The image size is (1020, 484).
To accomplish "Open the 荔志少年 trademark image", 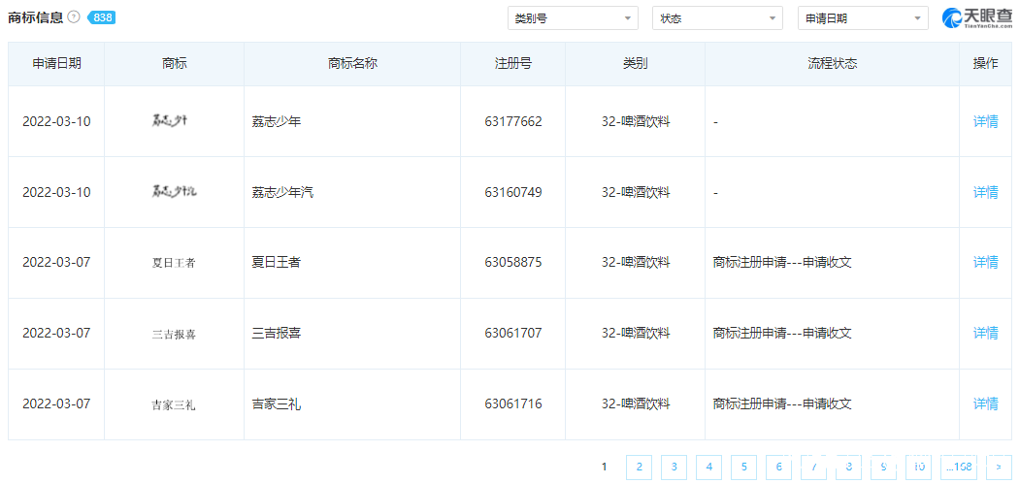I will pyautogui.click(x=175, y=121).
